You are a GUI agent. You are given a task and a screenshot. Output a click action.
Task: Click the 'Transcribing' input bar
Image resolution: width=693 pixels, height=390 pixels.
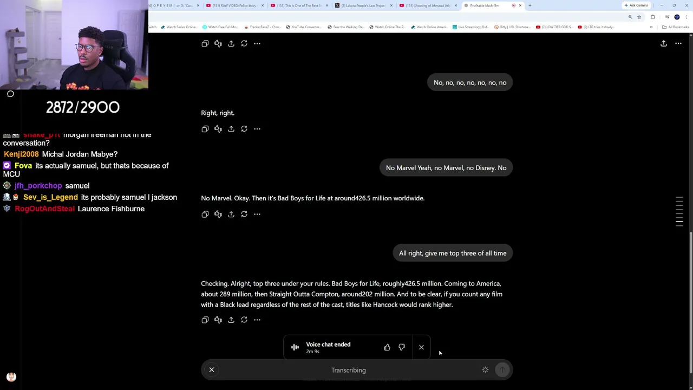[x=357, y=370]
